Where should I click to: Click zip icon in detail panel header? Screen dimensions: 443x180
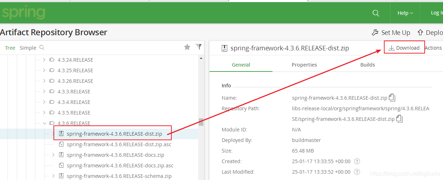click(224, 48)
